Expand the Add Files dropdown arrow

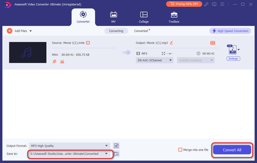31,31
